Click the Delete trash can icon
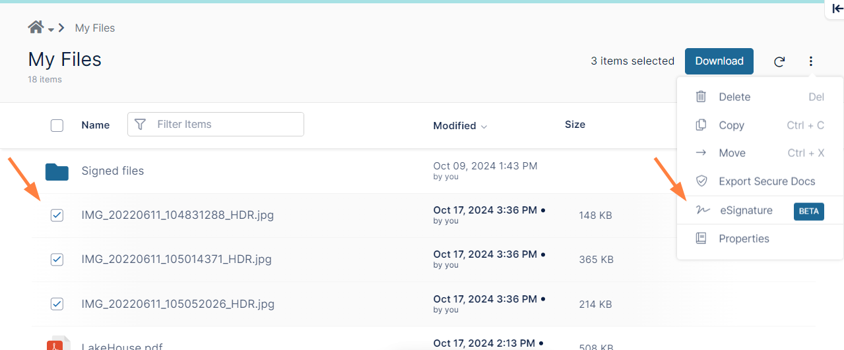This screenshot has height=350, width=844. point(701,97)
